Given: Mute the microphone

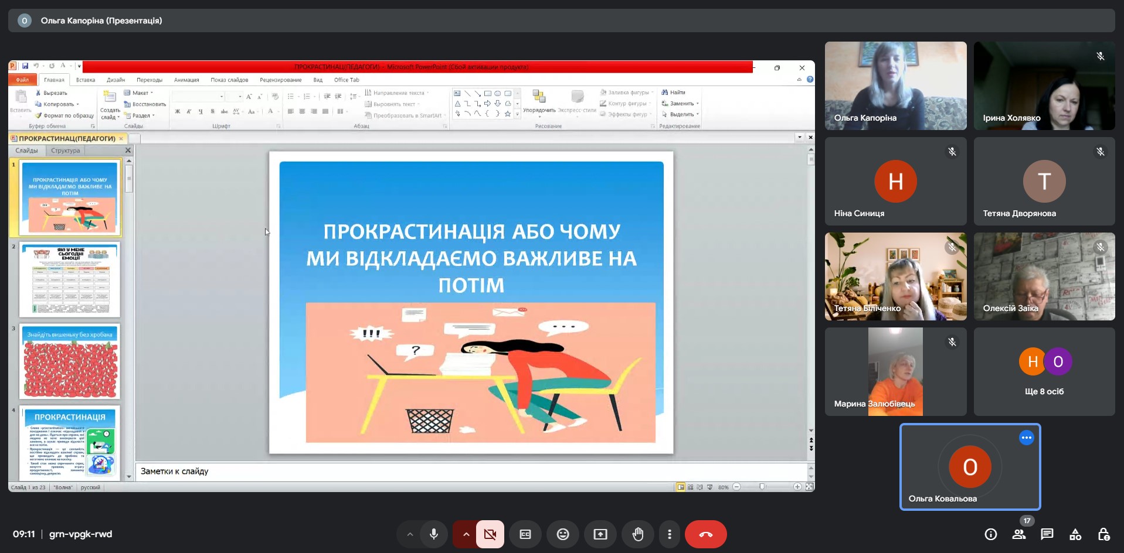Looking at the screenshot, I should coord(434,534).
